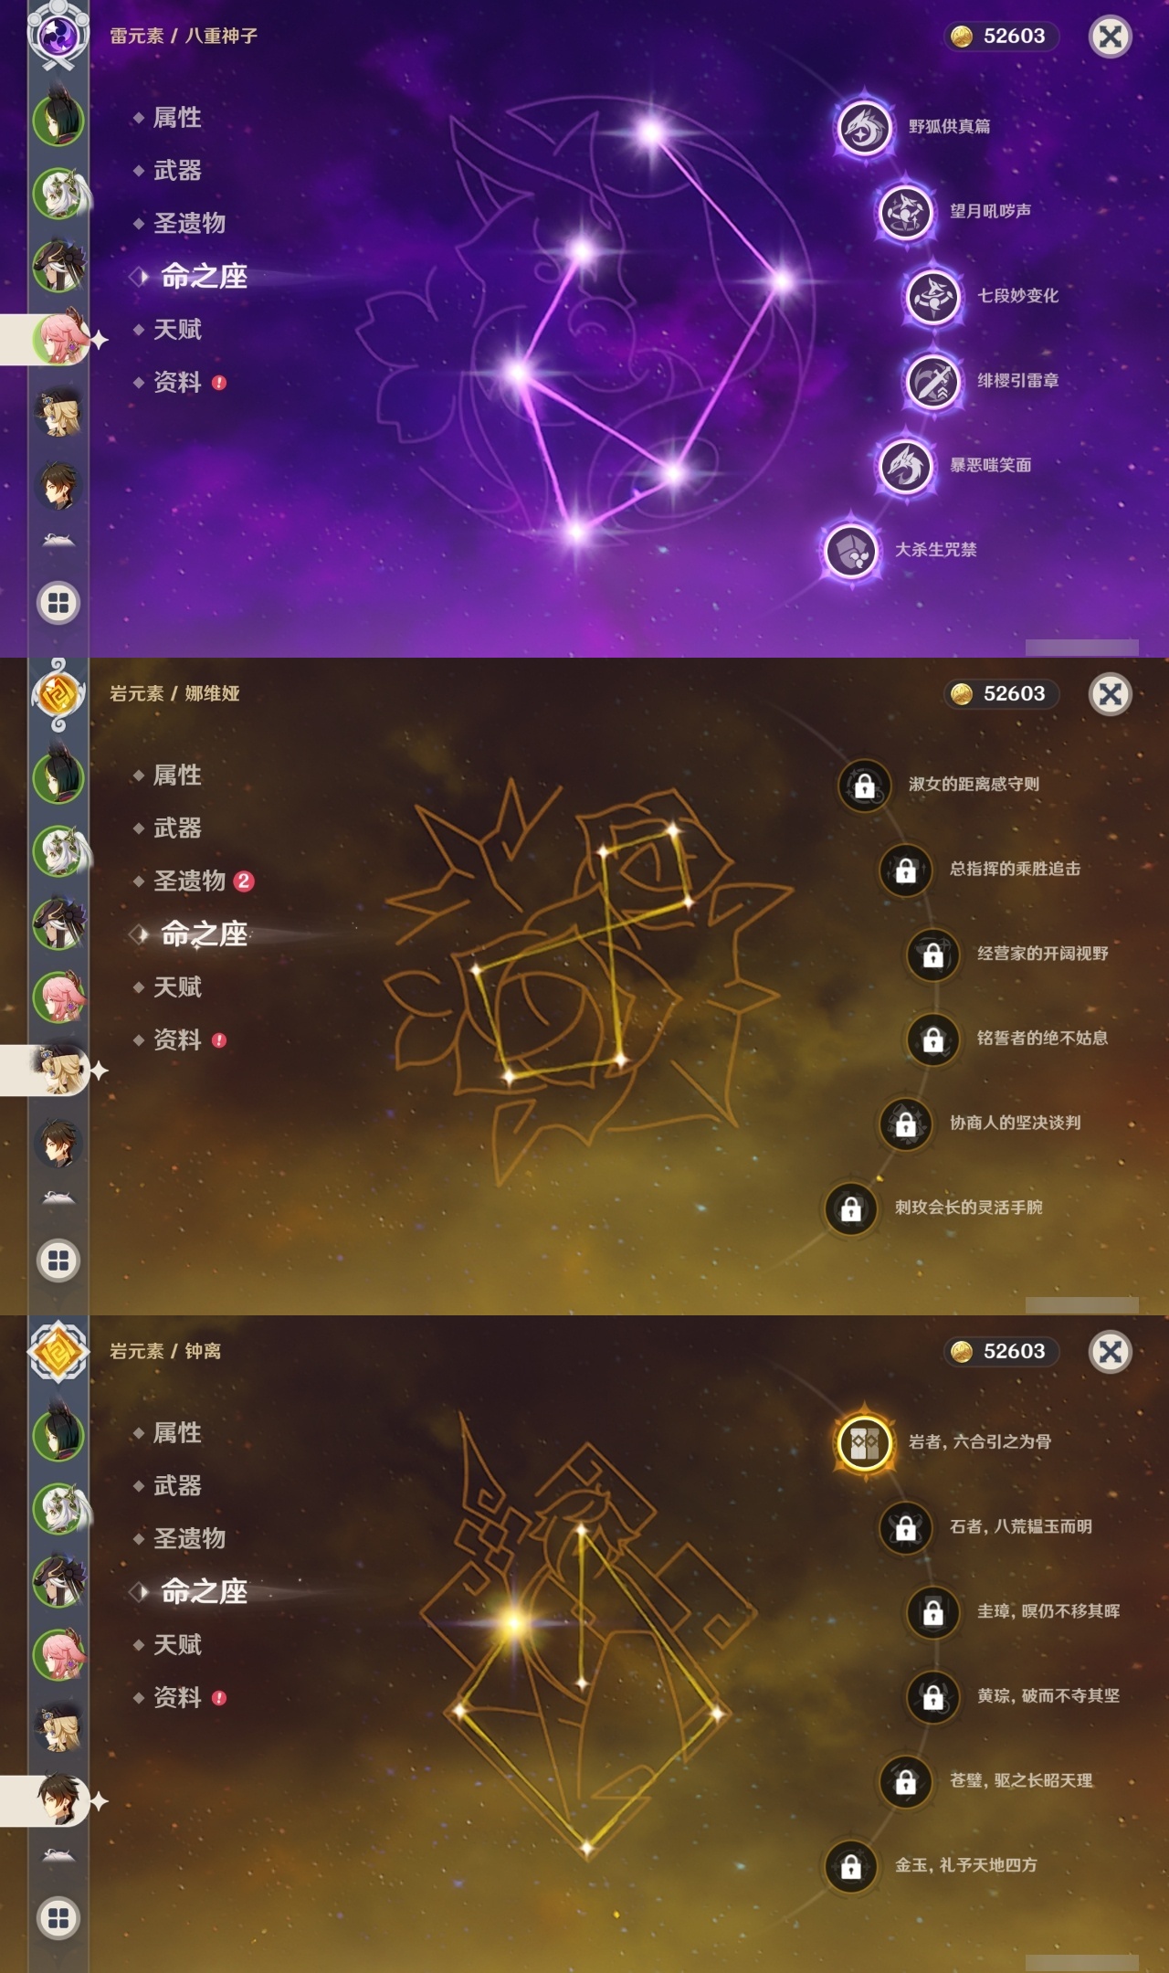Click the bright glowing star in Zhongli's constellation

[x=513, y=1623]
